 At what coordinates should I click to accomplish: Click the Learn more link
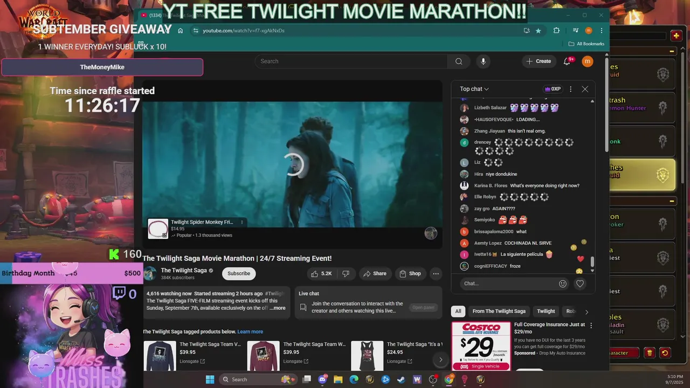(250, 332)
